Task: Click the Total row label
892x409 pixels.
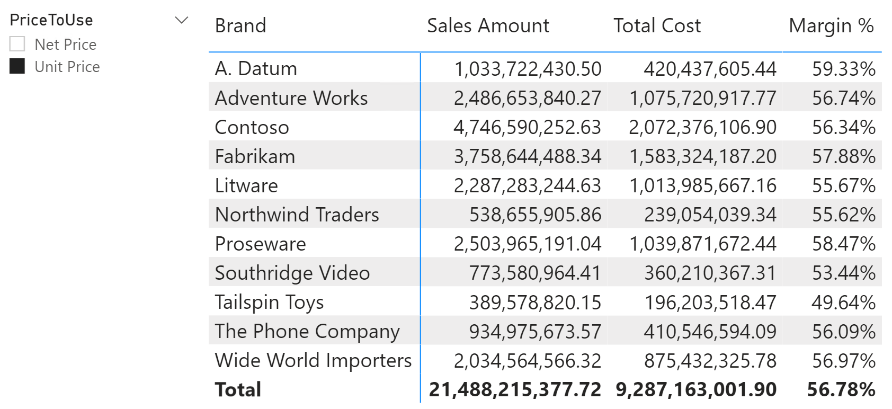Action: [x=238, y=389]
